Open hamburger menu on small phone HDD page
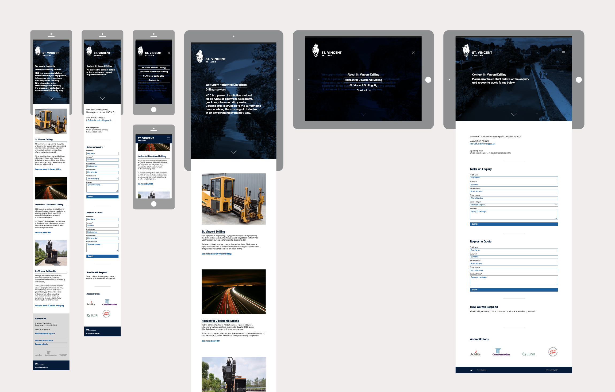The width and height of the screenshot is (615, 392). [168, 138]
